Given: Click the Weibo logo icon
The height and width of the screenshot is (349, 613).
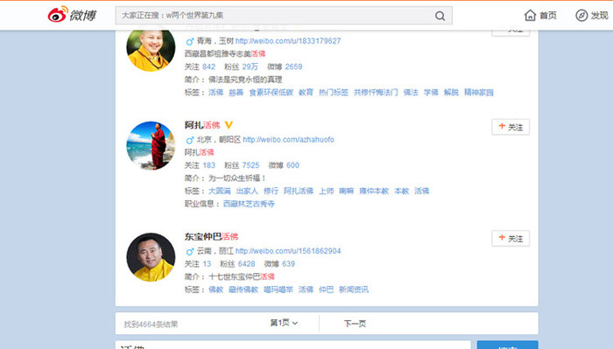Looking at the screenshot, I should (x=58, y=15).
